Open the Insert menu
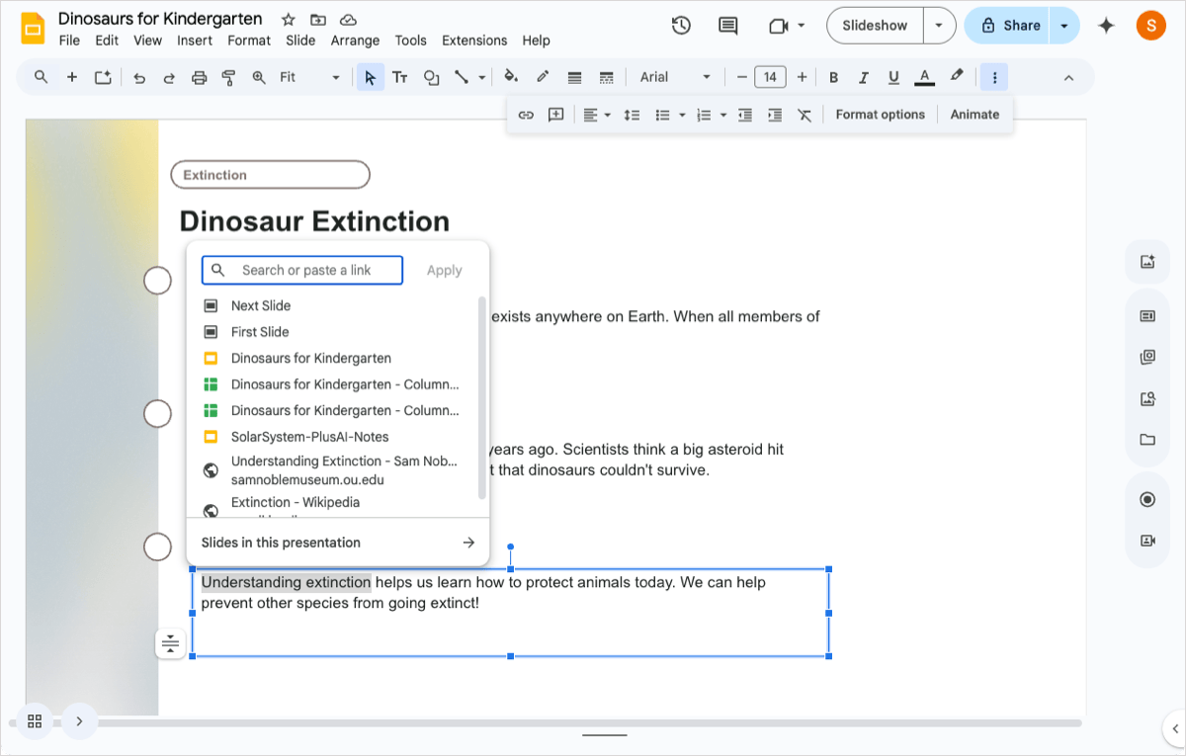This screenshot has height=756, width=1186. pos(195,41)
